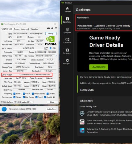
Task: Click the Forza Horizon 6 description text
Action: (x=110, y=122)
